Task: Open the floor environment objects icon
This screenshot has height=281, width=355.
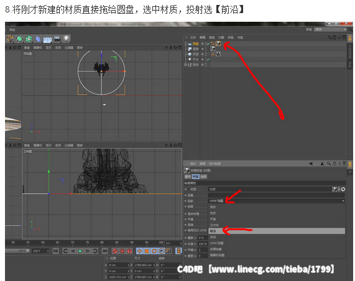Action: click(47, 39)
